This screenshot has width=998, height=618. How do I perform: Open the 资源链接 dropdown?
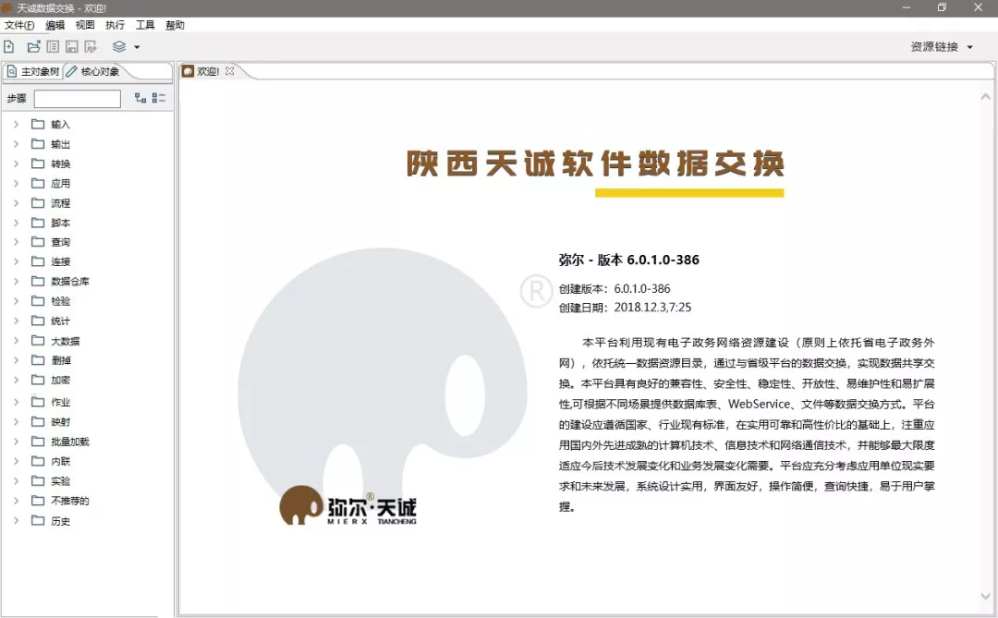942,46
